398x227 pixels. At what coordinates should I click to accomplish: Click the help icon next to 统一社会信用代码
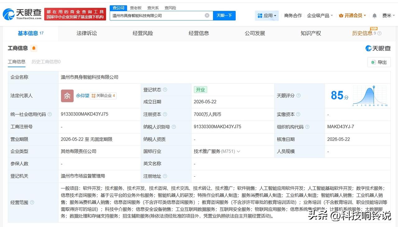point(49,114)
